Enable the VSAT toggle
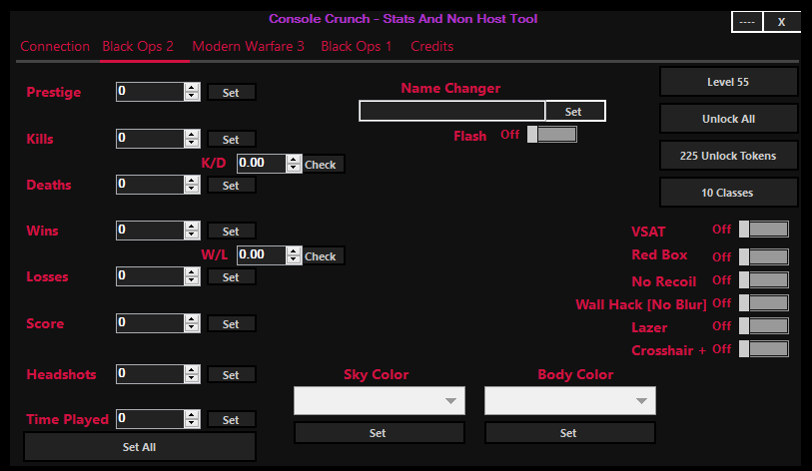The width and height of the screenshot is (812, 471). point(764,230)
